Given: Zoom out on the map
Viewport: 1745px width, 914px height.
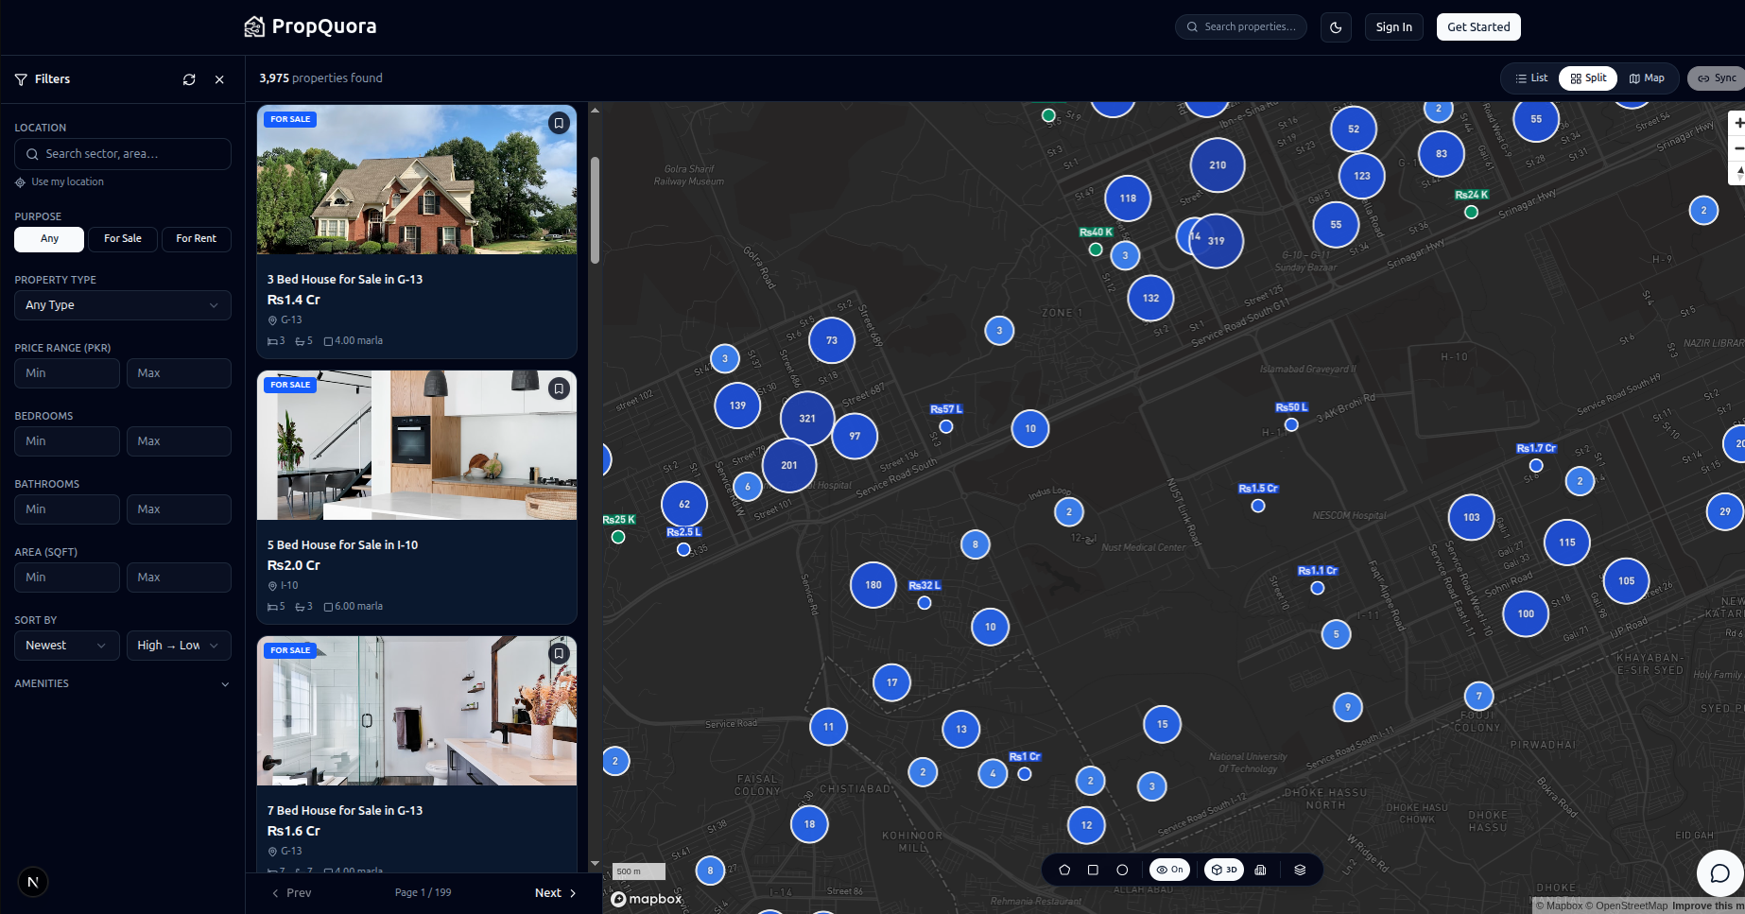Looking at the screenshot, I should (1737, 148).
